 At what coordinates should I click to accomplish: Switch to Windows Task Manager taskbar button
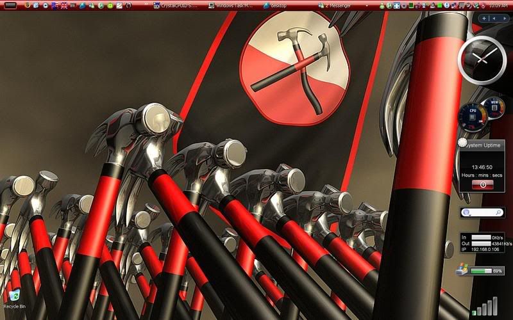(x=231, y=6)
